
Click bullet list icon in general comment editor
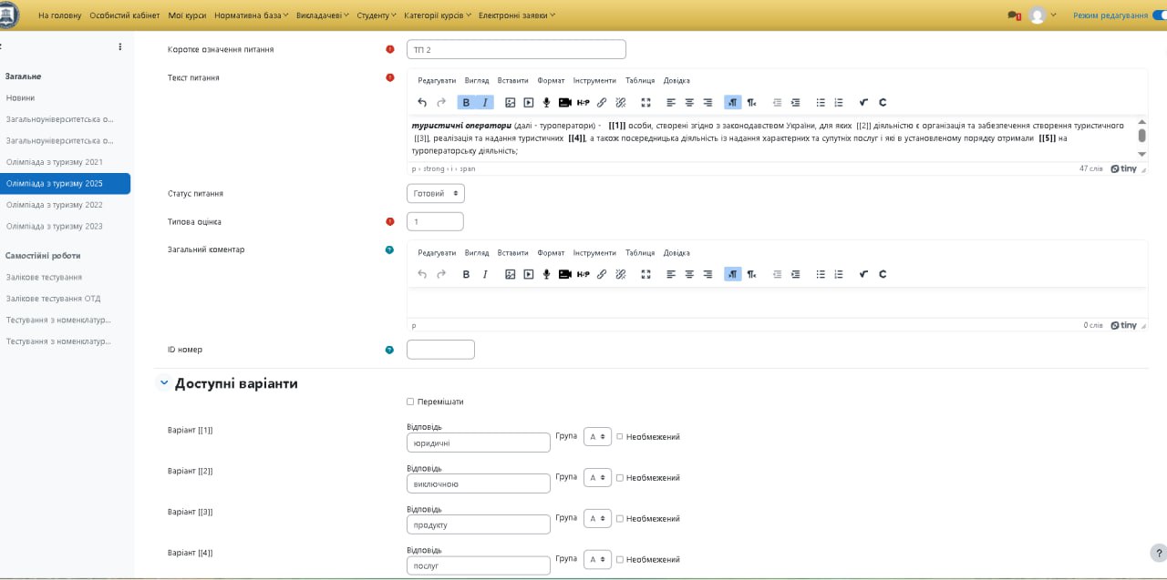click(821, 274)
